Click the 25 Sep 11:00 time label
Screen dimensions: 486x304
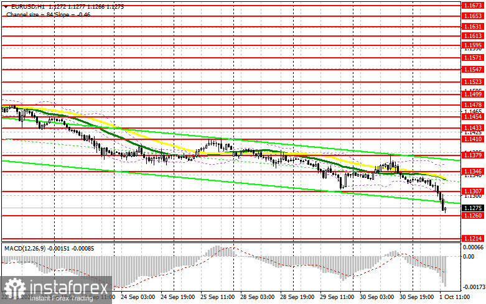click(x=218, y=297)
